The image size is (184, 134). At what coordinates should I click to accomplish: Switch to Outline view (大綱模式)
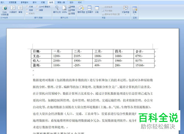(13, 10)
